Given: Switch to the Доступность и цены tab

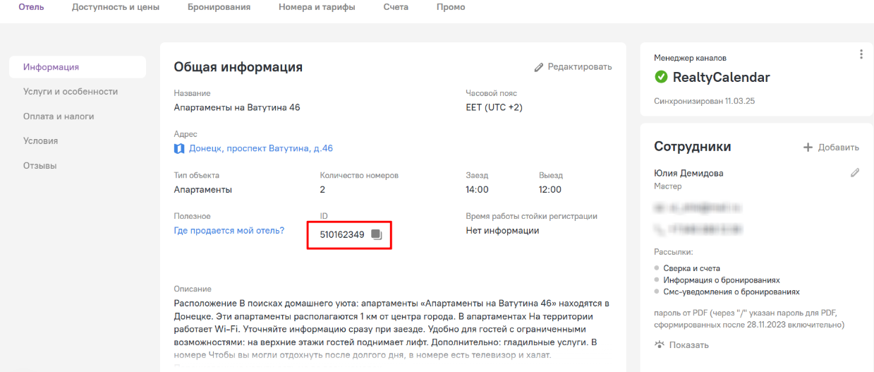Looking at the screenshot, I should click(116, 7).
